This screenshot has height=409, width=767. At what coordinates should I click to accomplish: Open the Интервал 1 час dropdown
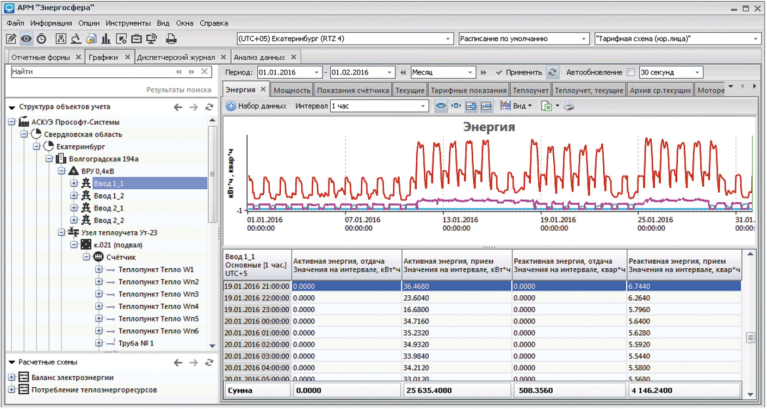coord(424,106)
